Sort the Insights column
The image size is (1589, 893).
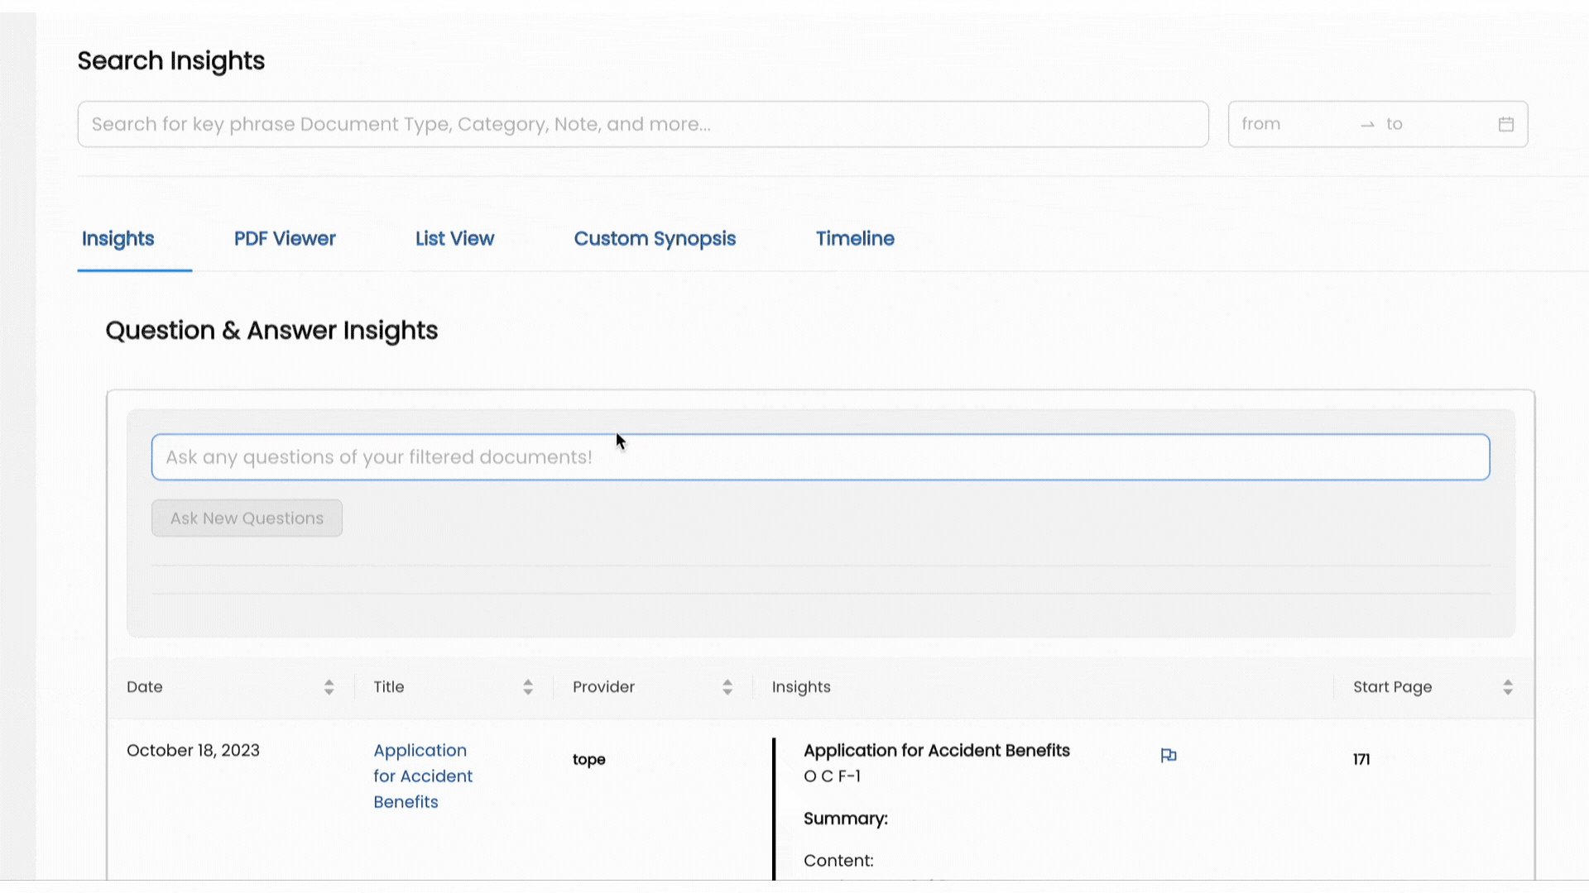pos(800,686)
